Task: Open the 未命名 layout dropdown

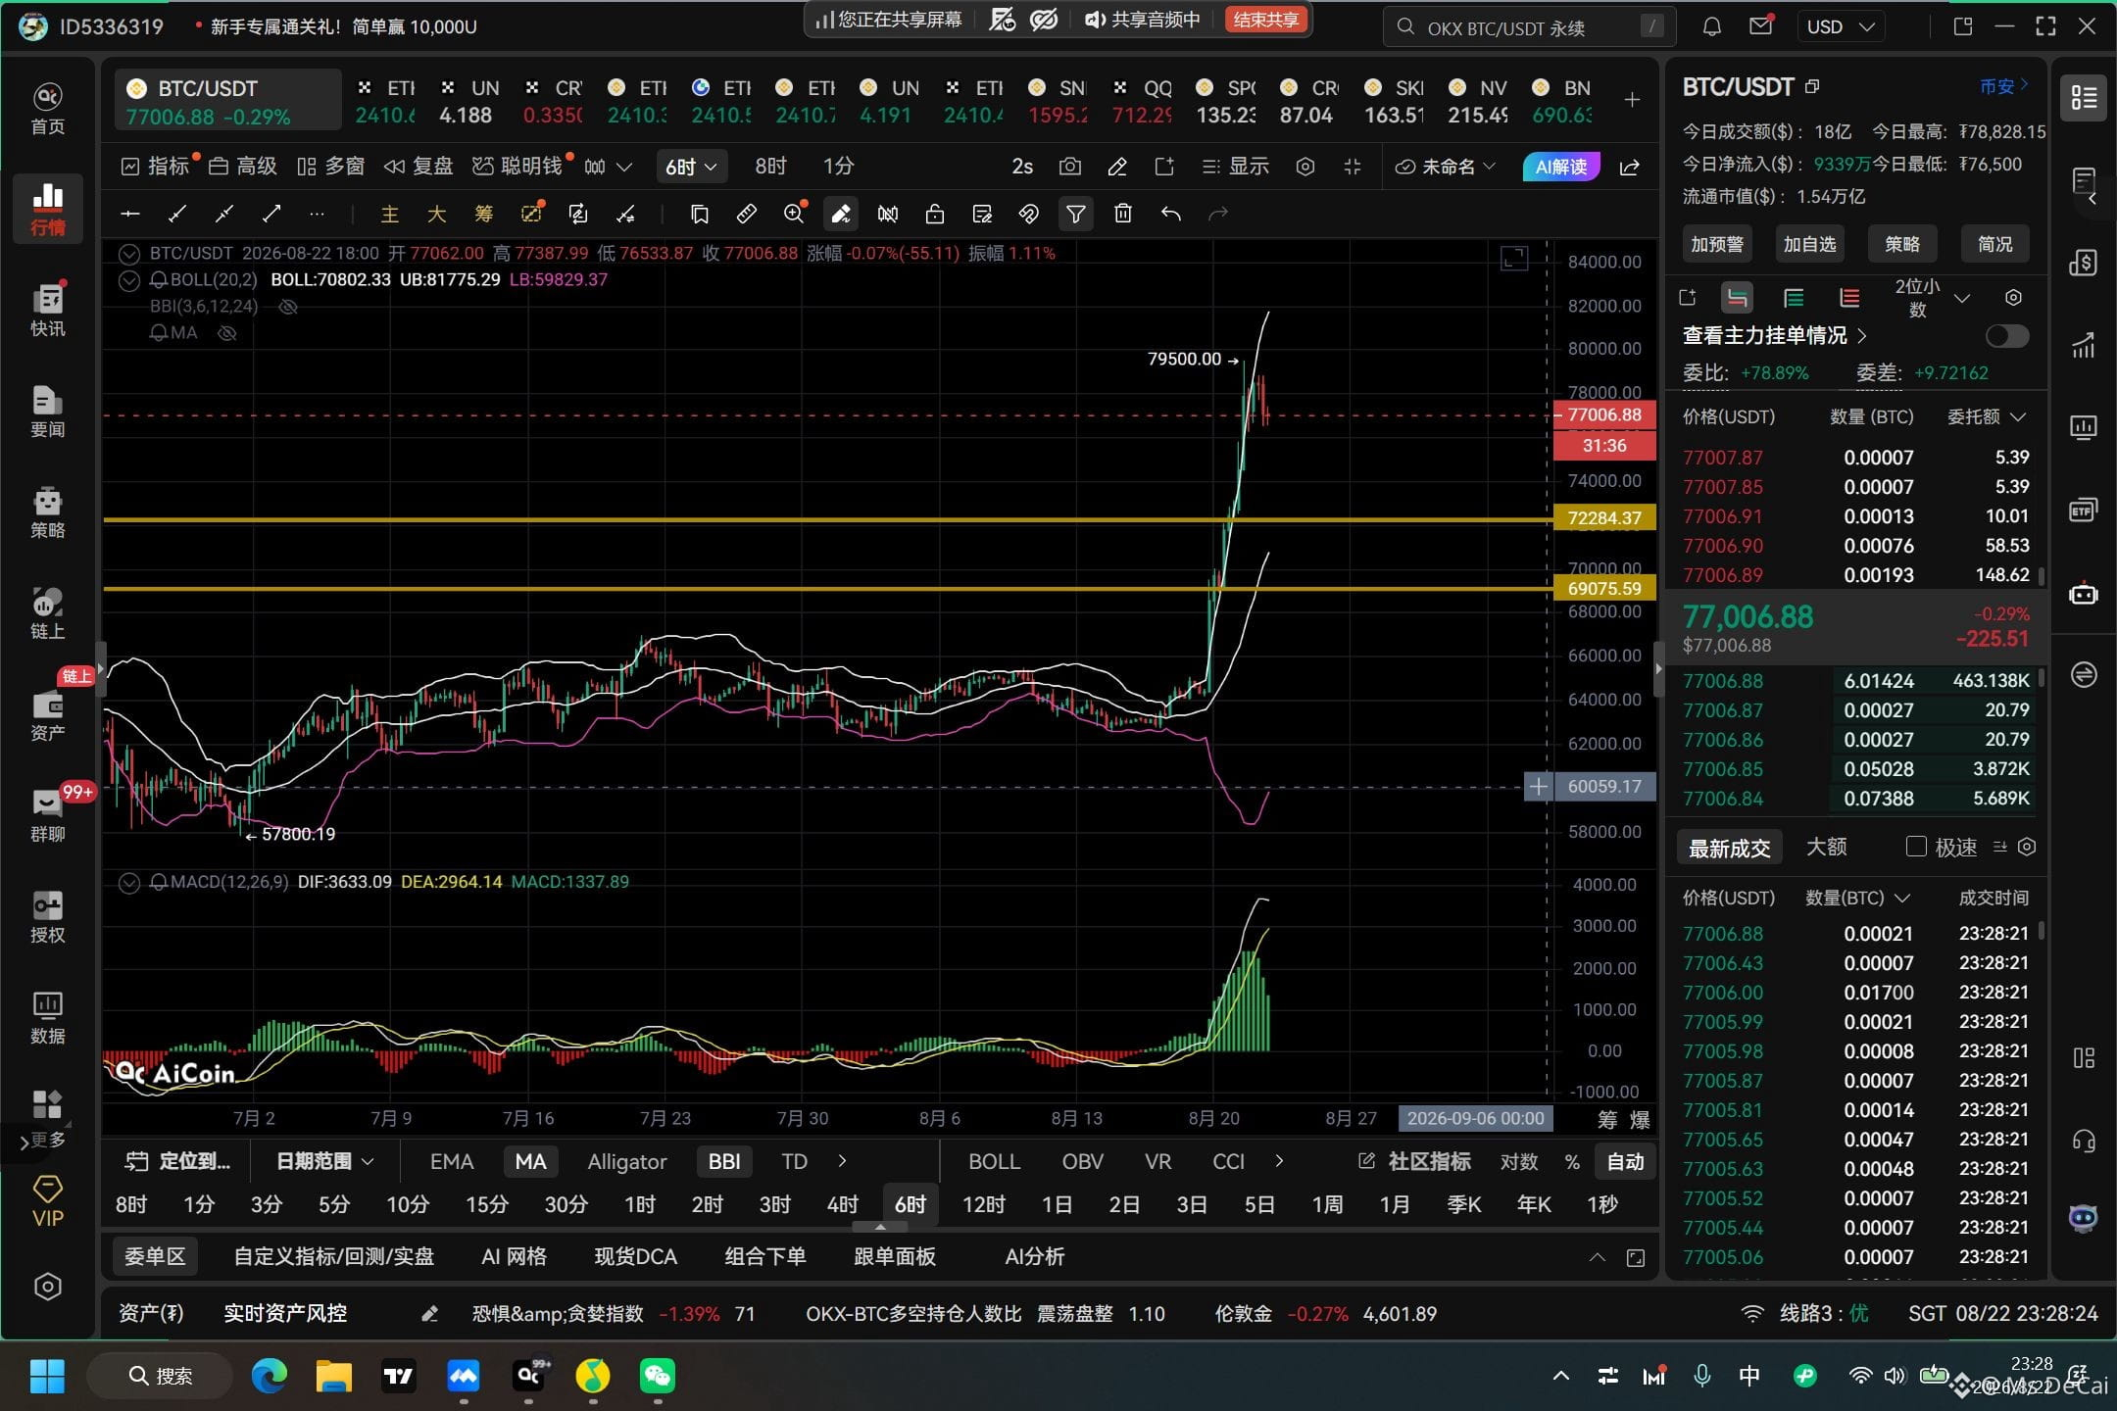Action: tap(1445, 167)
